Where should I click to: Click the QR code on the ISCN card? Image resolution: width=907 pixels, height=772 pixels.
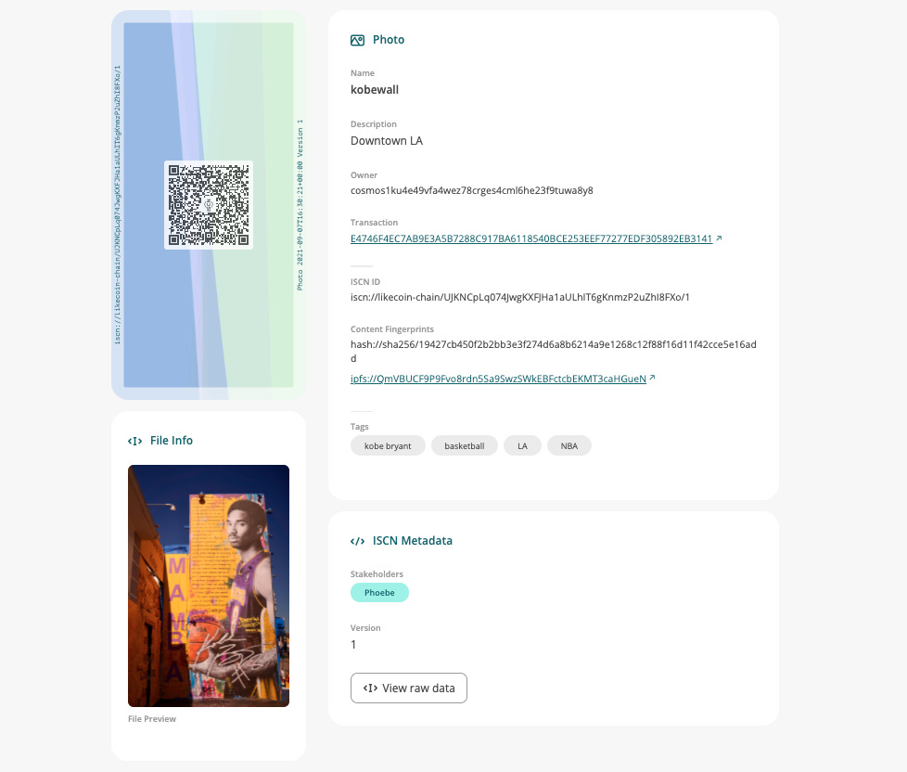(209, 205)
